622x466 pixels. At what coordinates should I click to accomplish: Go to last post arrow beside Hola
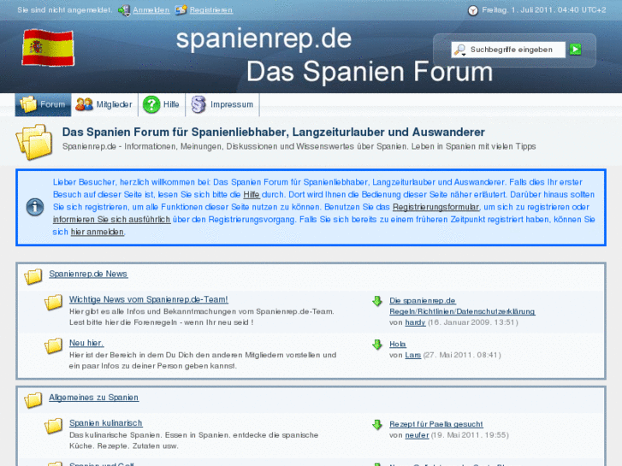click(x=377, y=345)
